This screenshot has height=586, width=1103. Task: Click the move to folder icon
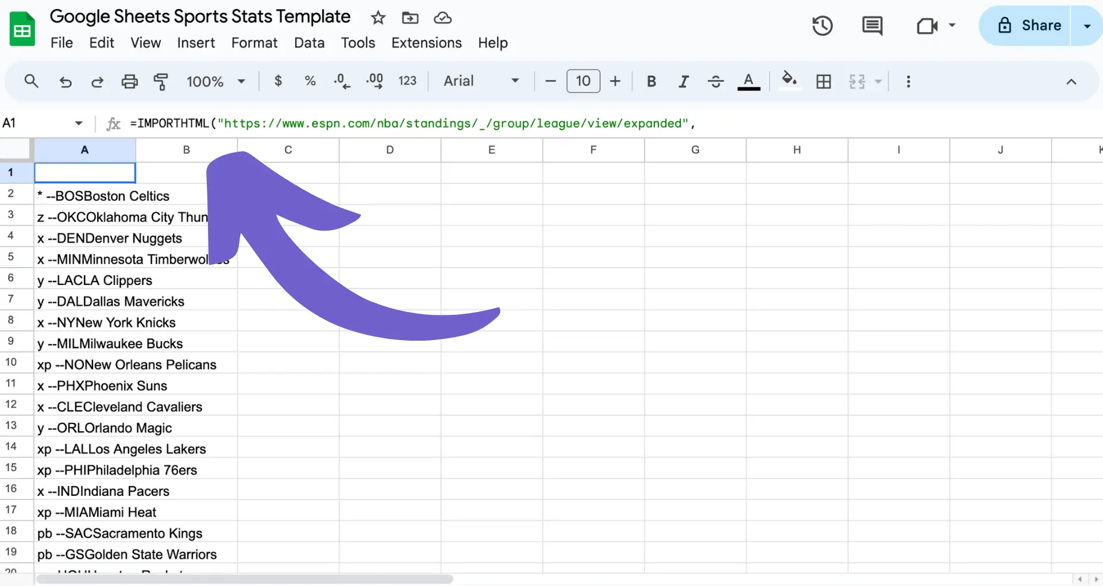[x=410, y=18]
